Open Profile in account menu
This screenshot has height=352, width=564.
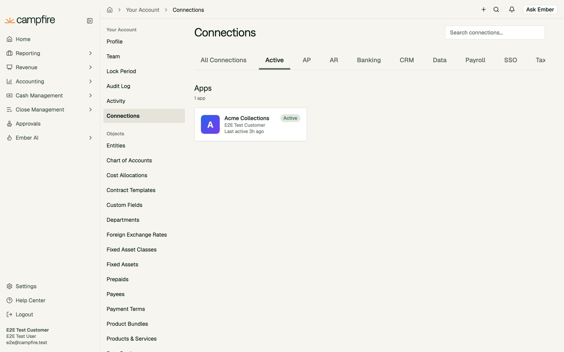coord(144,42)
